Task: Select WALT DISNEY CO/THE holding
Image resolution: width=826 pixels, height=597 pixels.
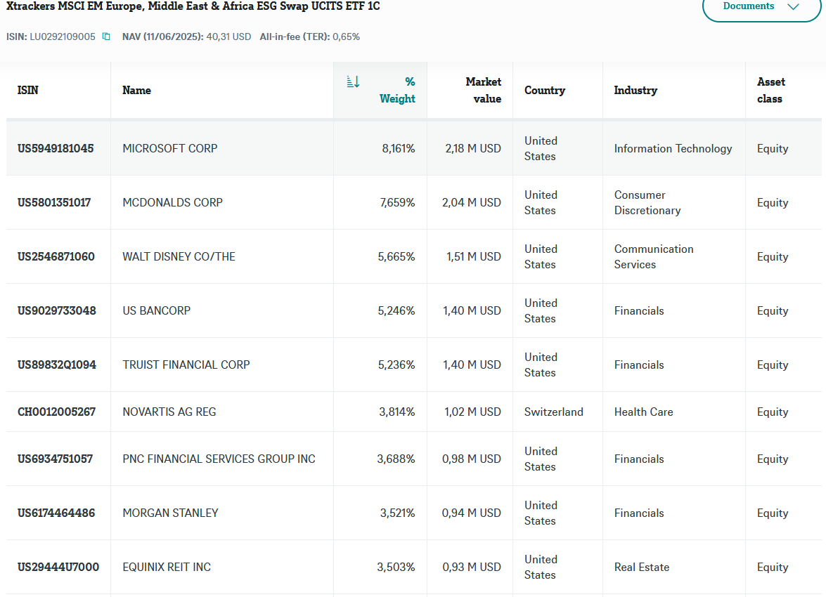Action: (x=179, y=256)
